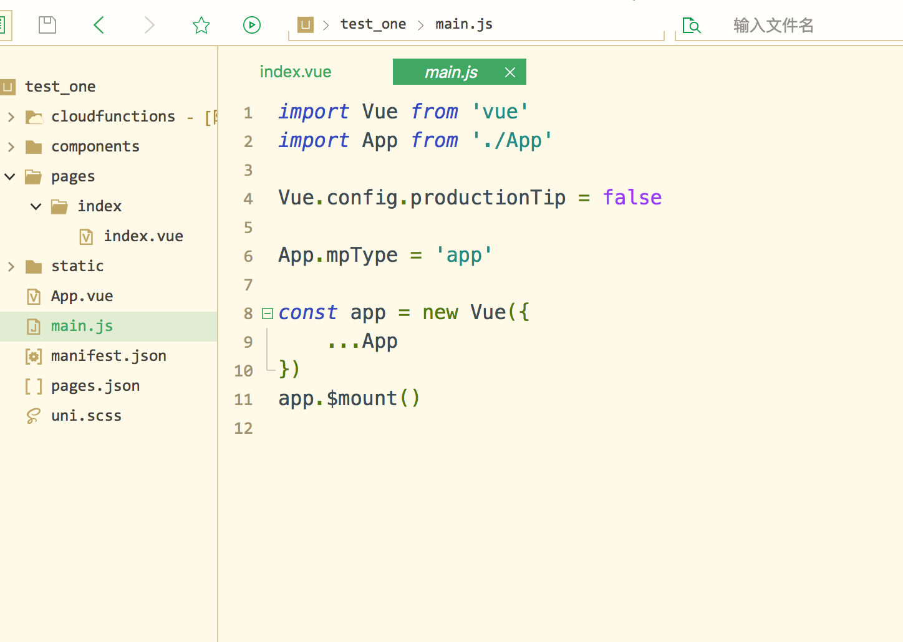
Task: Click 'mpType' on line 6
Action: click(x=362, y=255)
